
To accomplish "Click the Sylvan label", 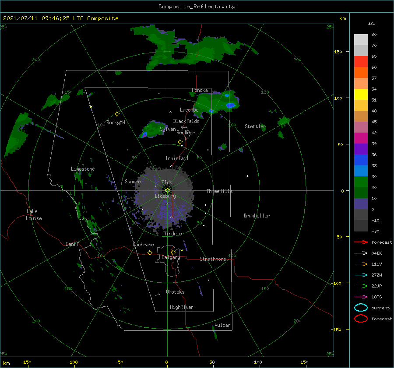I will click(x=168, y=129).
